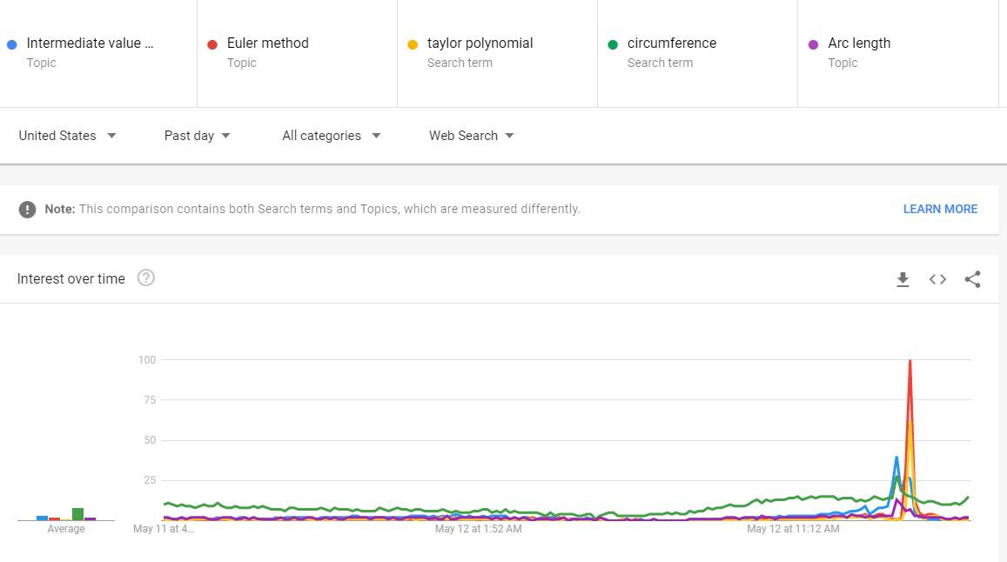This screenshot has width=1007, height=562.
Task: Download the Interest over time chart data
Action: click(x=903, y=279)
